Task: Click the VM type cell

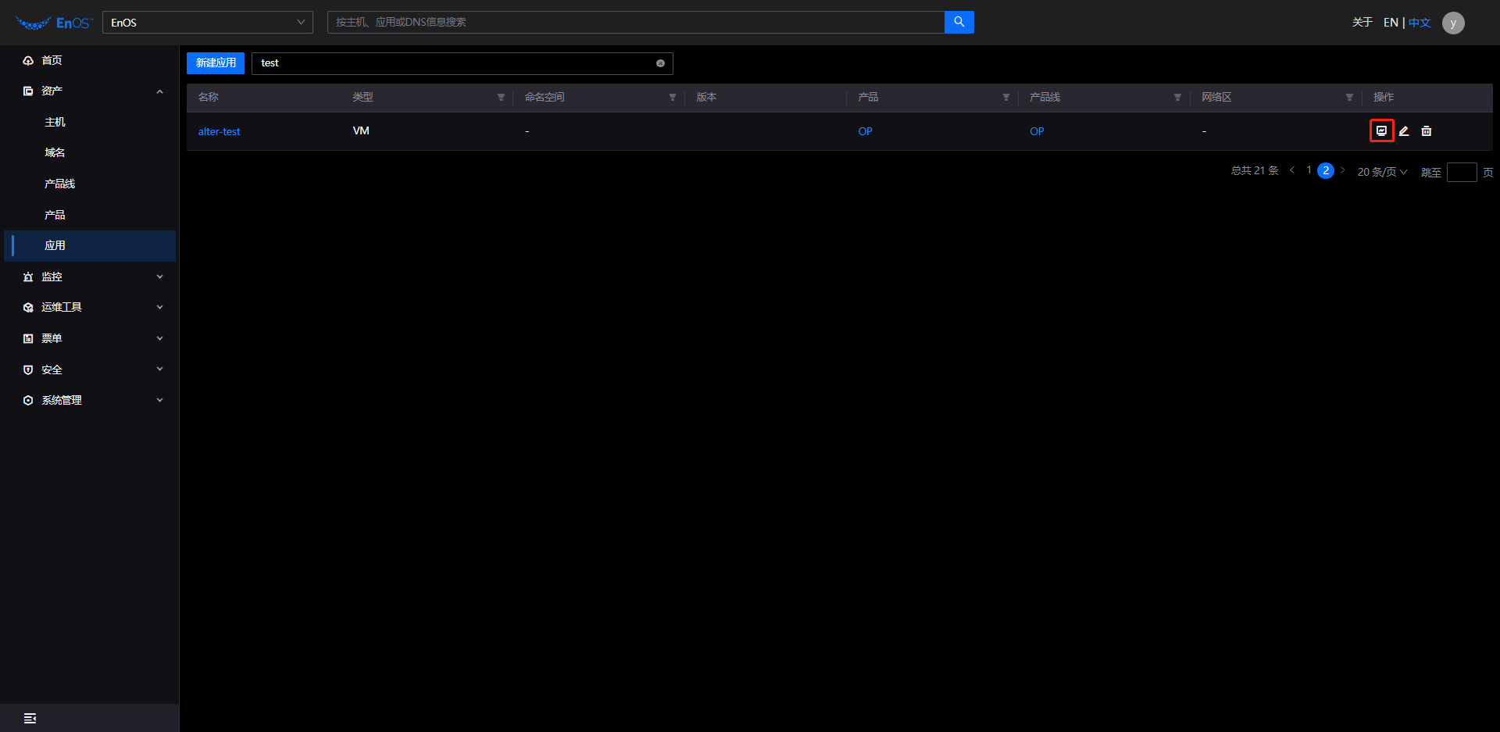Action: click(x=361, y=130)
